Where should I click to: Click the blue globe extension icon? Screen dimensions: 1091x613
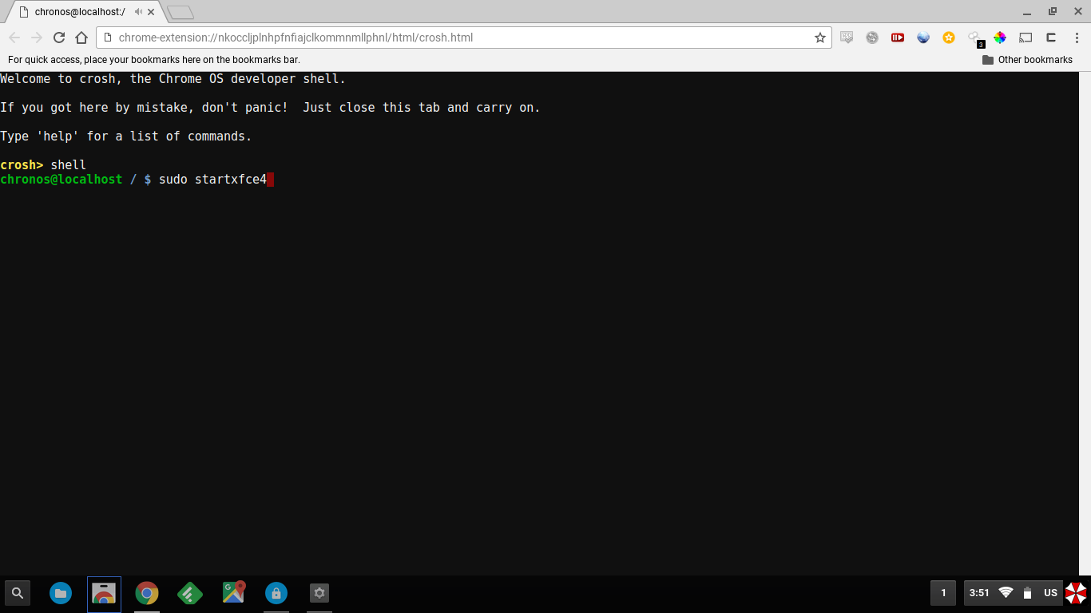click(x=923, y=37)
